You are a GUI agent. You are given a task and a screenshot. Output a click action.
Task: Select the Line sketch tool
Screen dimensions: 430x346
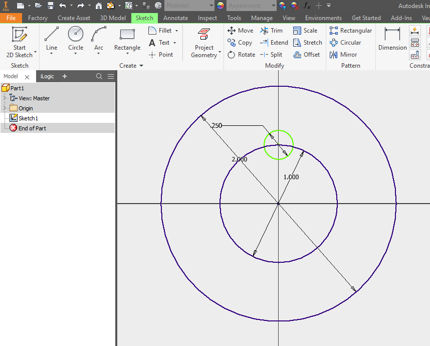click(52, 39)
